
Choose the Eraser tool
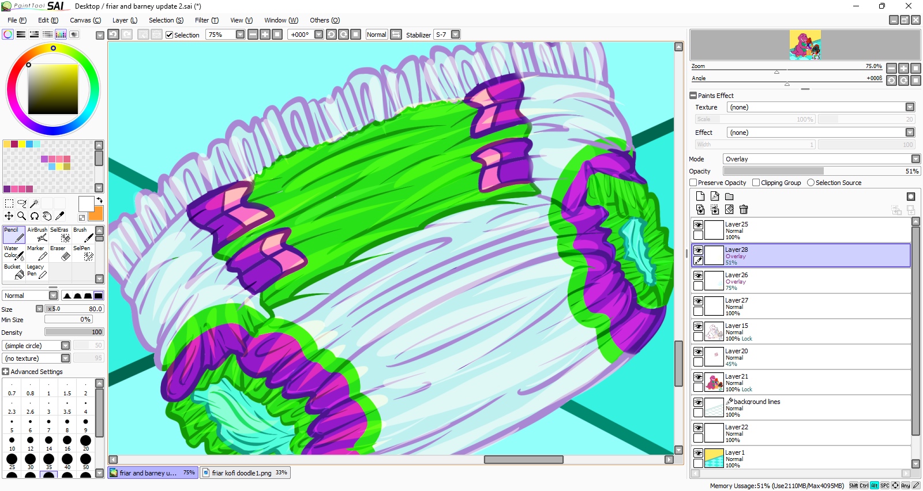click(60, 253)
